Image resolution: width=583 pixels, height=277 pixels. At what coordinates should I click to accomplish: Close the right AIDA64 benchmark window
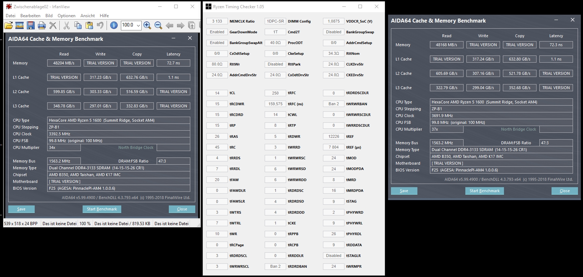pyautogui.click(x=573, y=20)
